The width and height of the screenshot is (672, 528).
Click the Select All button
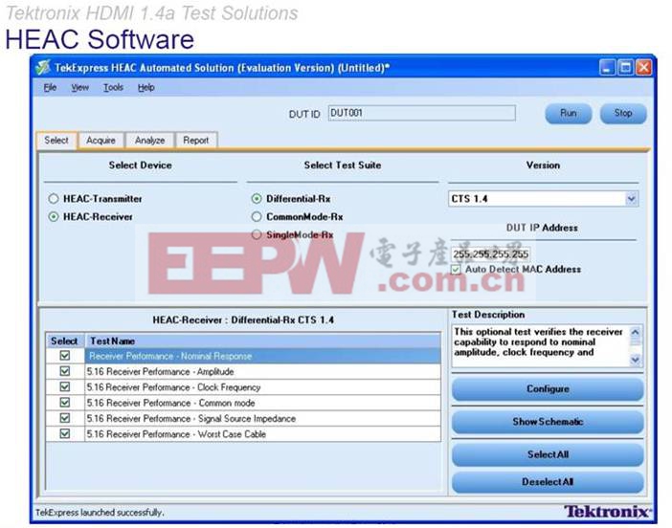[x=548, y=454]
